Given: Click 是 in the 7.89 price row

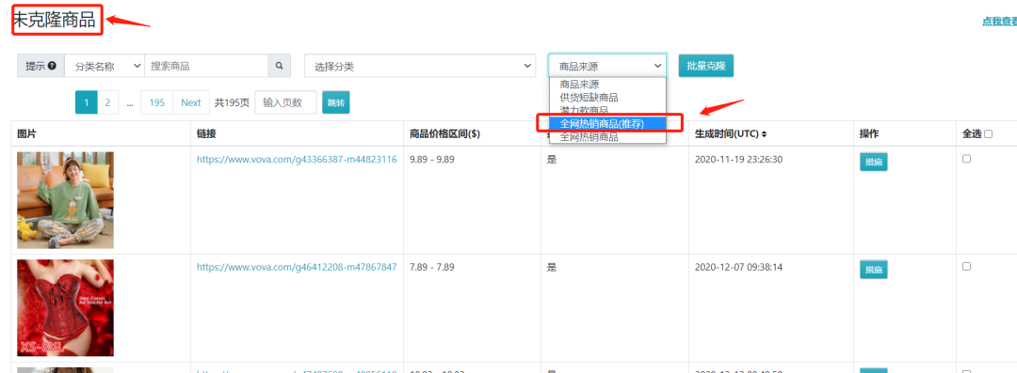Looking at the screenshot, I should click(x=552, y=267).
